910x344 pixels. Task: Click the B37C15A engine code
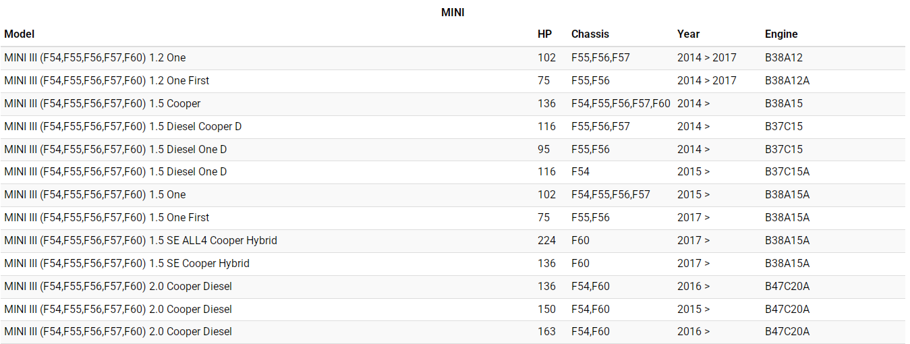[787, 172]
